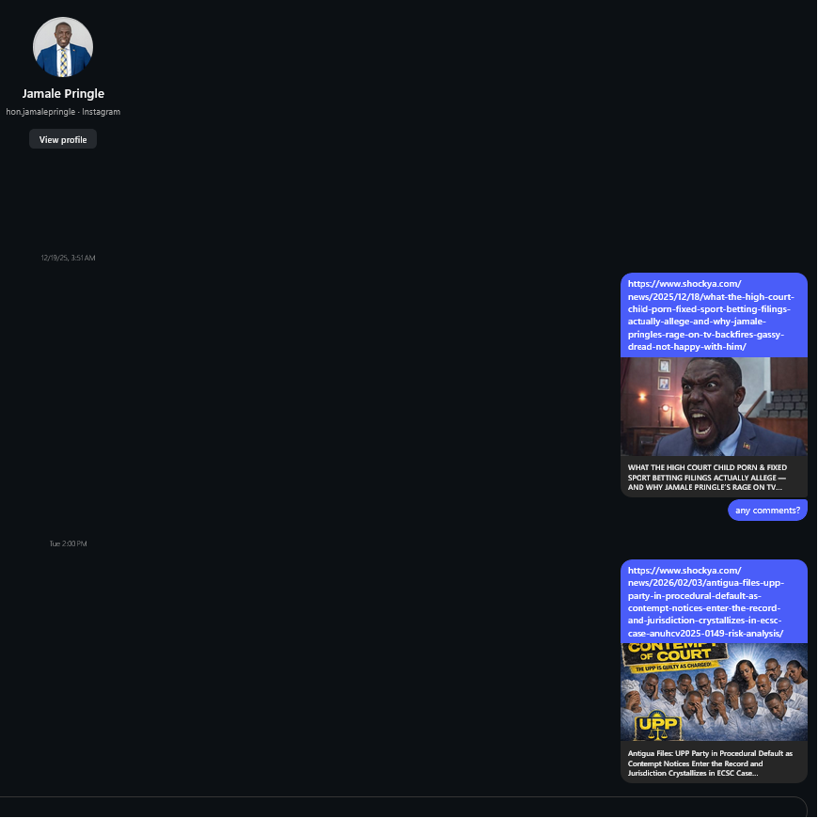The height and width of the screenshot is (818, 818).
Task: Click the wall picture frame in first thumbnail
Action: coord(664,366)
